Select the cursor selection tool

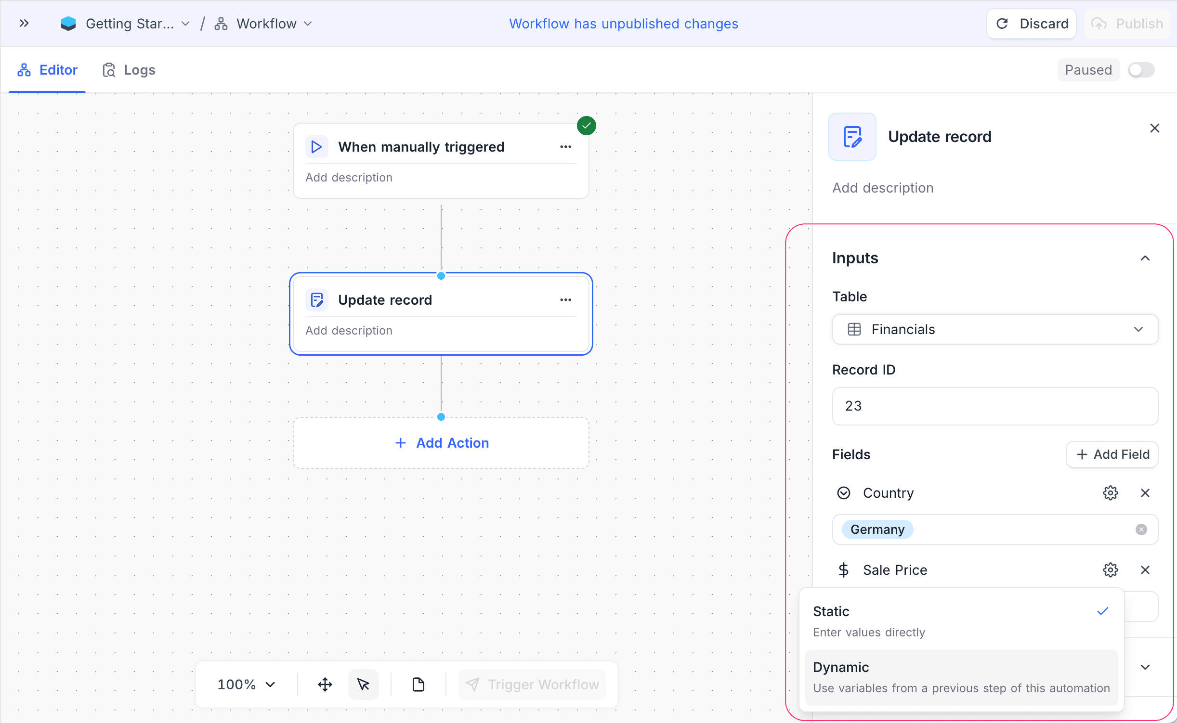[x=364, y=684]
